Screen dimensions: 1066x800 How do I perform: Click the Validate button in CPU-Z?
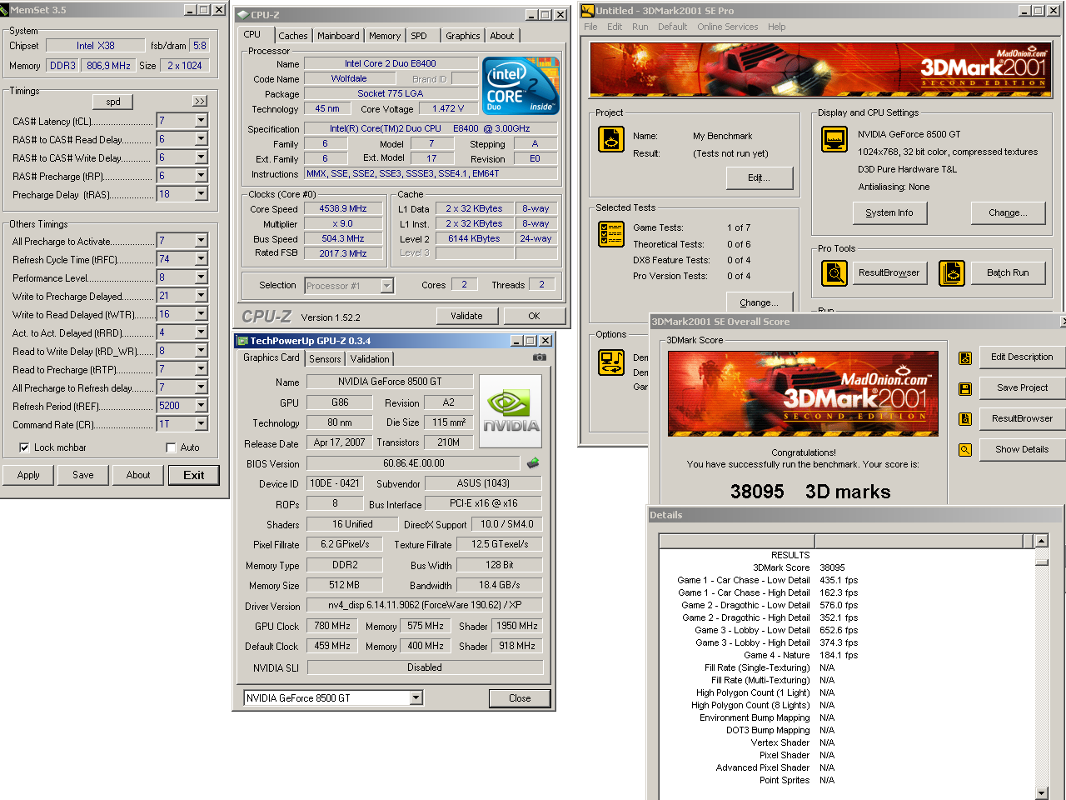pos(467,316)
